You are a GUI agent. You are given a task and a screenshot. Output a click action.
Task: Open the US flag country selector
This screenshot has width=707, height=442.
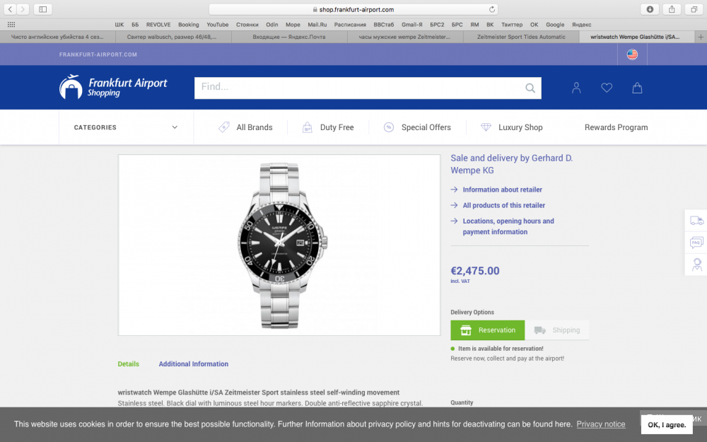pos(631,54)
